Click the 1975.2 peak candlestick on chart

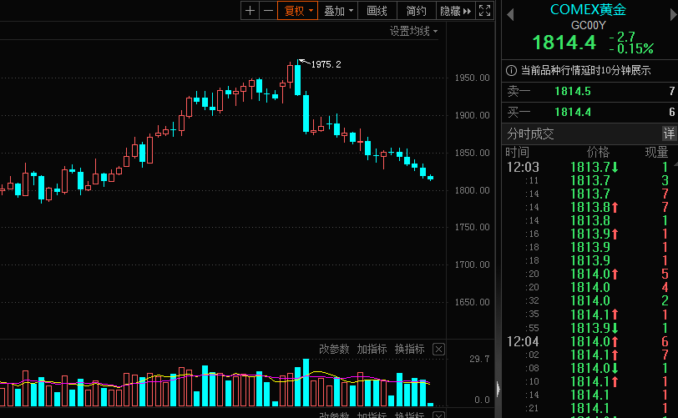(297, 79)
